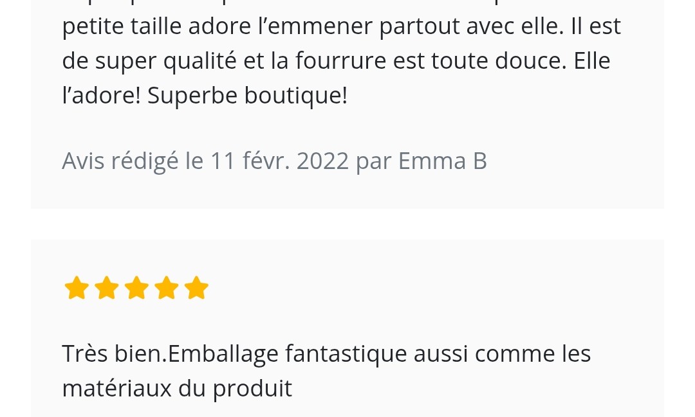This screenshot has width=695, height=417.
Task: Click the reviewer name Emma B
Action: coord(443,161)
